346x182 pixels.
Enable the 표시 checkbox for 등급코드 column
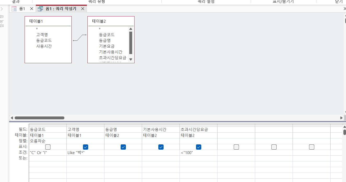click(x=48, y=147)
